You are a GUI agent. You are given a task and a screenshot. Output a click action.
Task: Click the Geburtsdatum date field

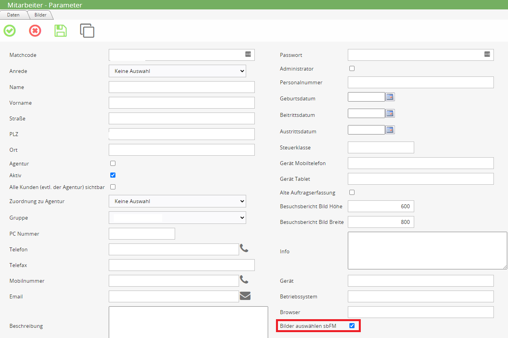366,97
